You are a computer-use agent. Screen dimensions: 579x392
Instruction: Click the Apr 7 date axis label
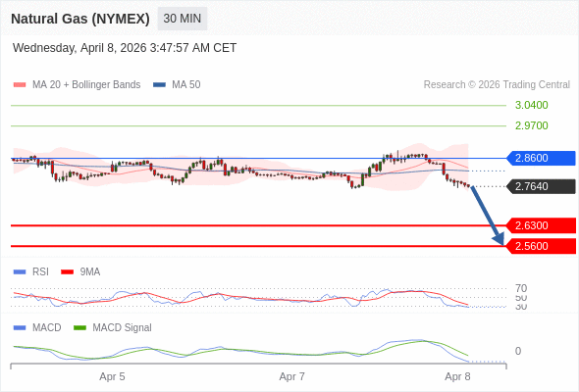click(292, 377)
